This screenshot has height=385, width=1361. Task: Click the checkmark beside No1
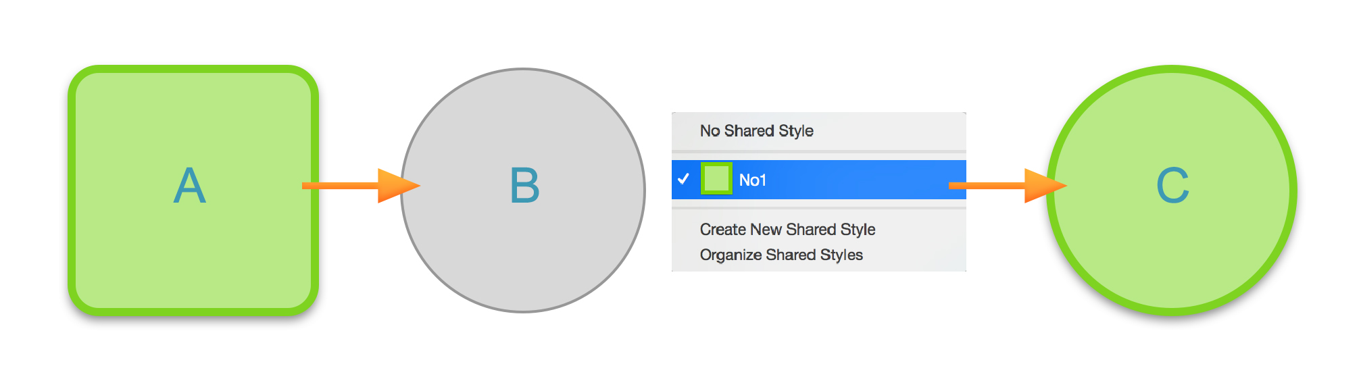(x=683, y=179)
